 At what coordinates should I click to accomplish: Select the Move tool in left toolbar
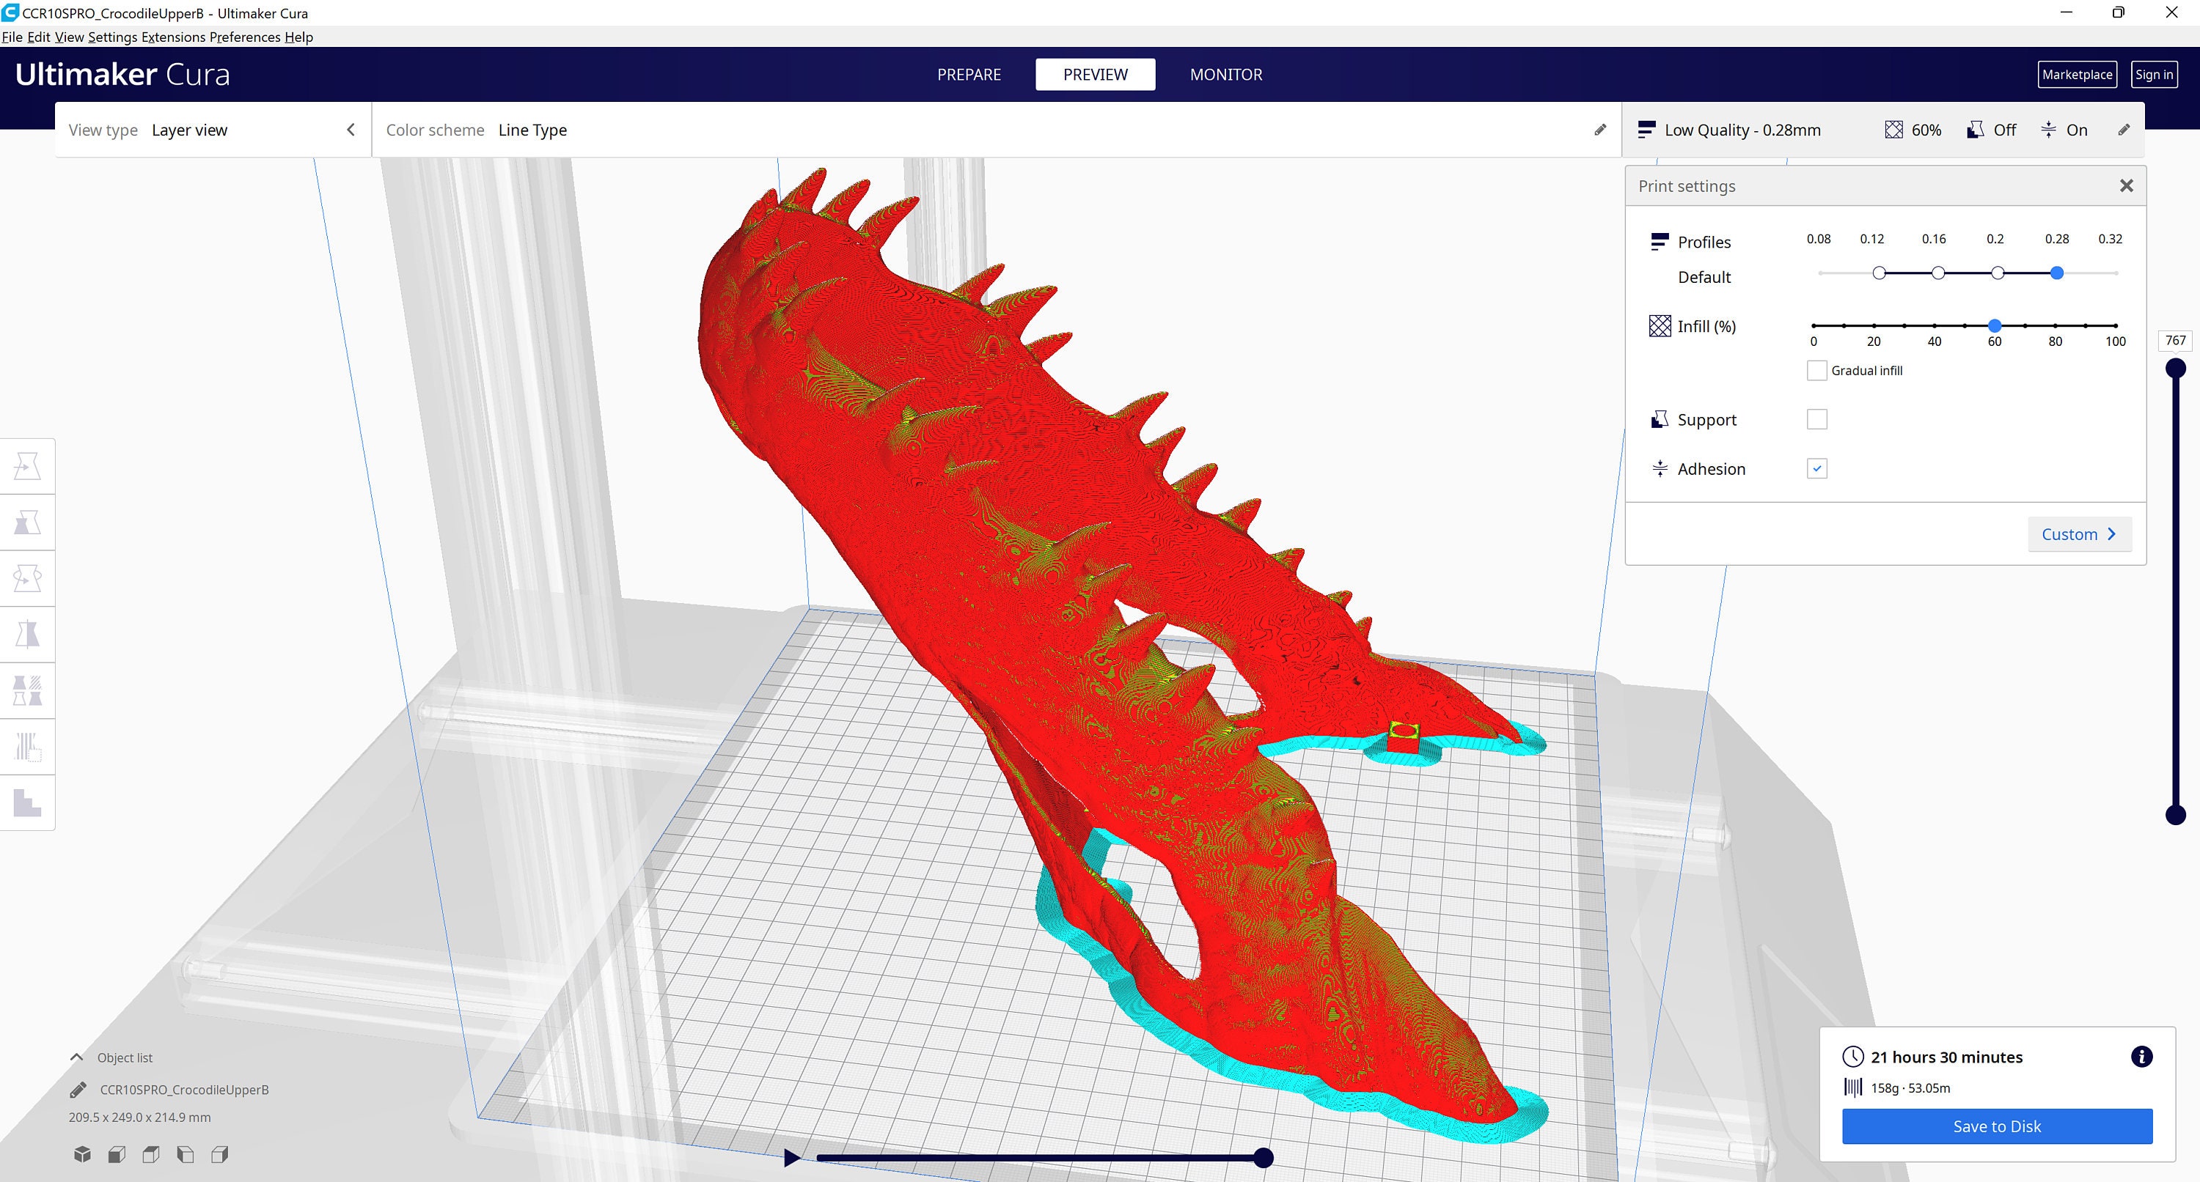pyautogui.click(x=27, y=466)
